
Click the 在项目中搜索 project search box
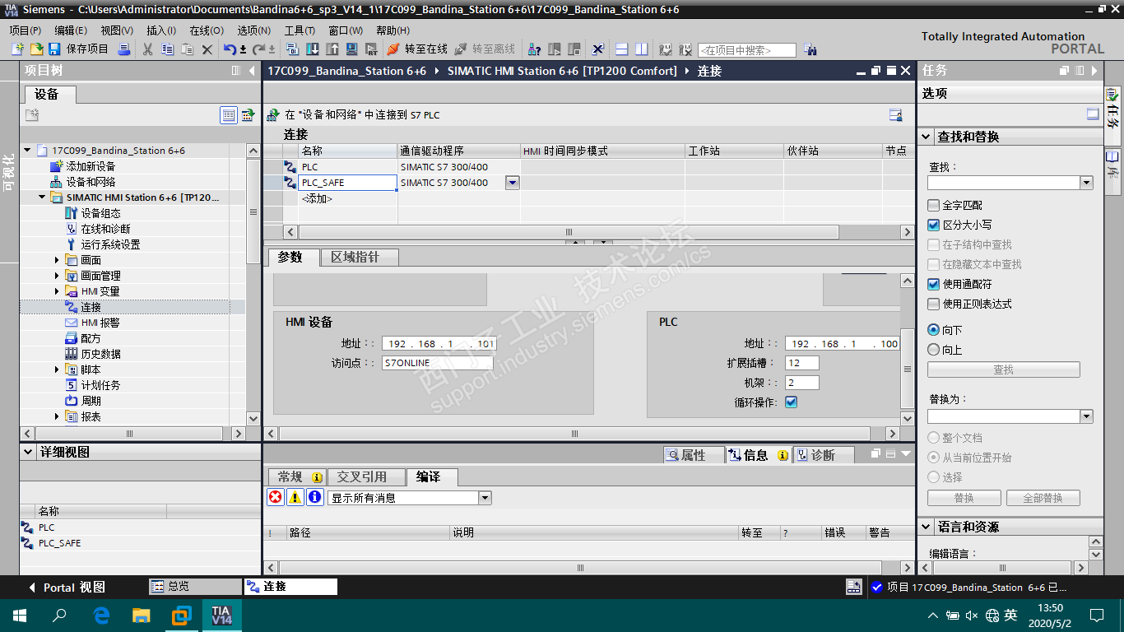pyautogui.click(x=747, y=50)
